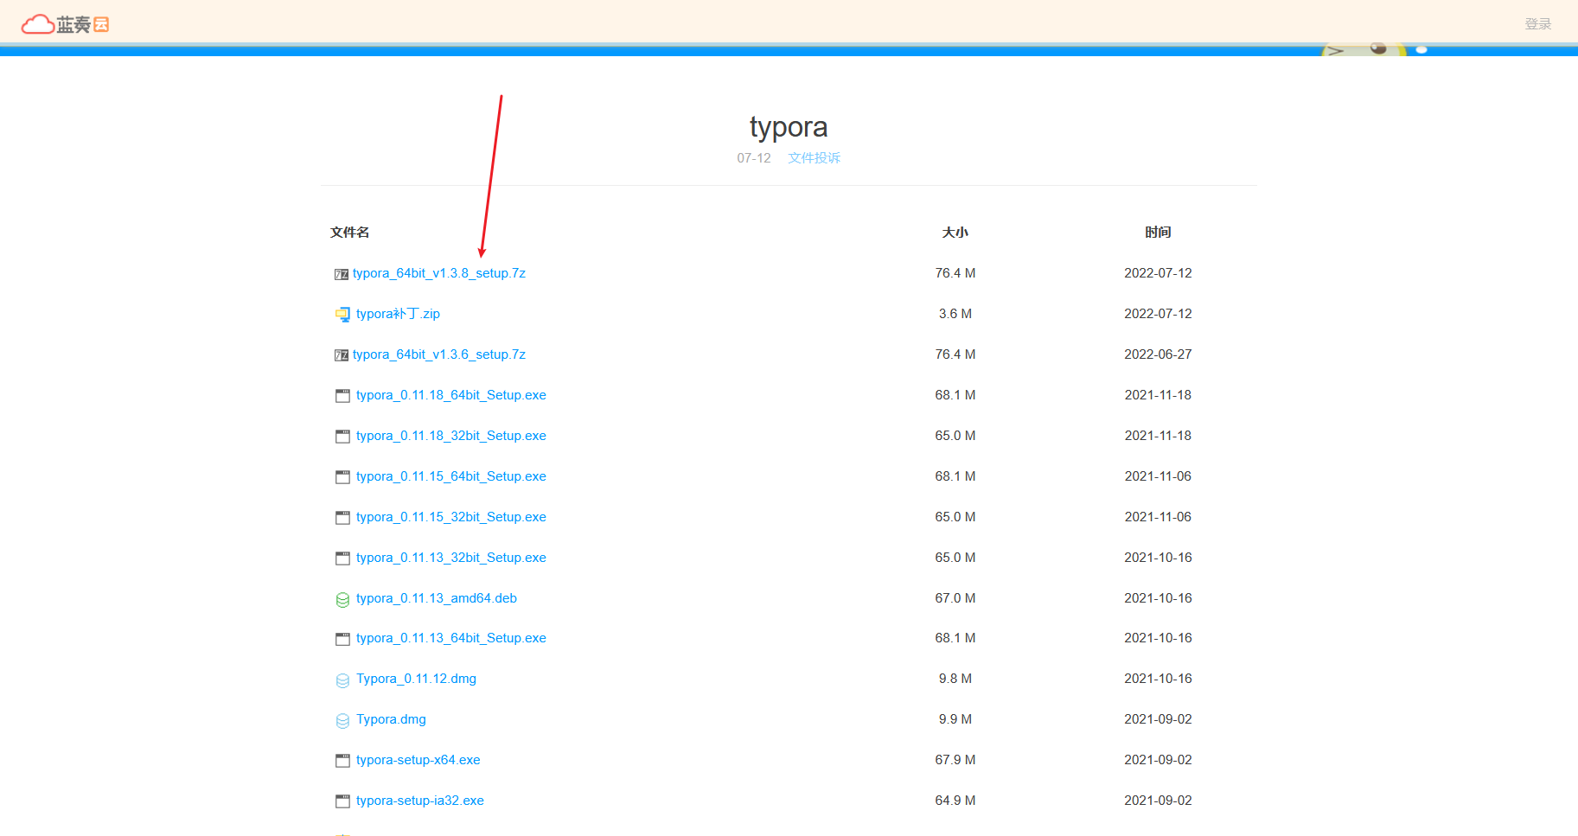Open Typora_0.11.12.dmg link

pos(416,679)
